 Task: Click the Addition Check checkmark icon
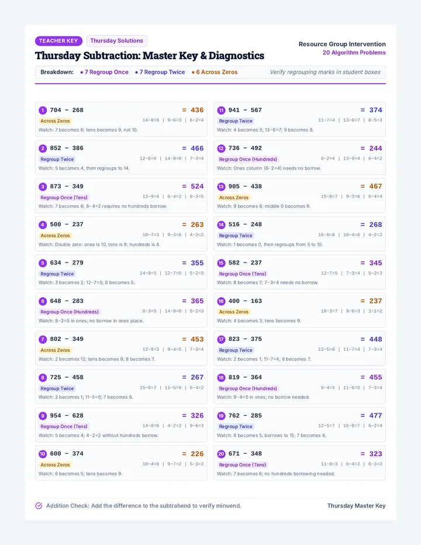tap(39, 506)
